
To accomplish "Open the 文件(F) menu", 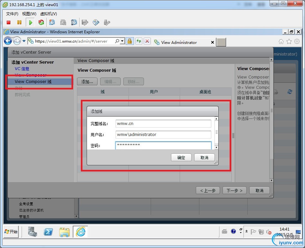I will pyautogui.click(x=12, y=14).
